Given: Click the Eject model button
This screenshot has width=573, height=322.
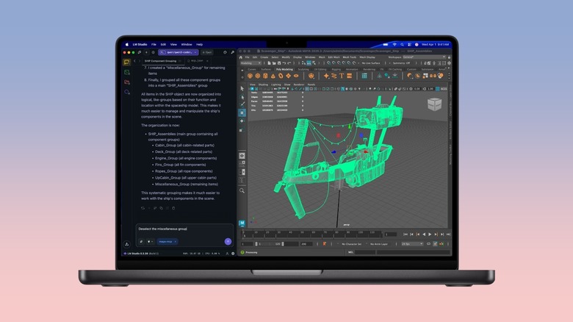Looking at the screenshot, I should point(207,52).
